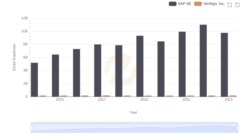Click the VeriSign bar for 2017

coord(106,96)
